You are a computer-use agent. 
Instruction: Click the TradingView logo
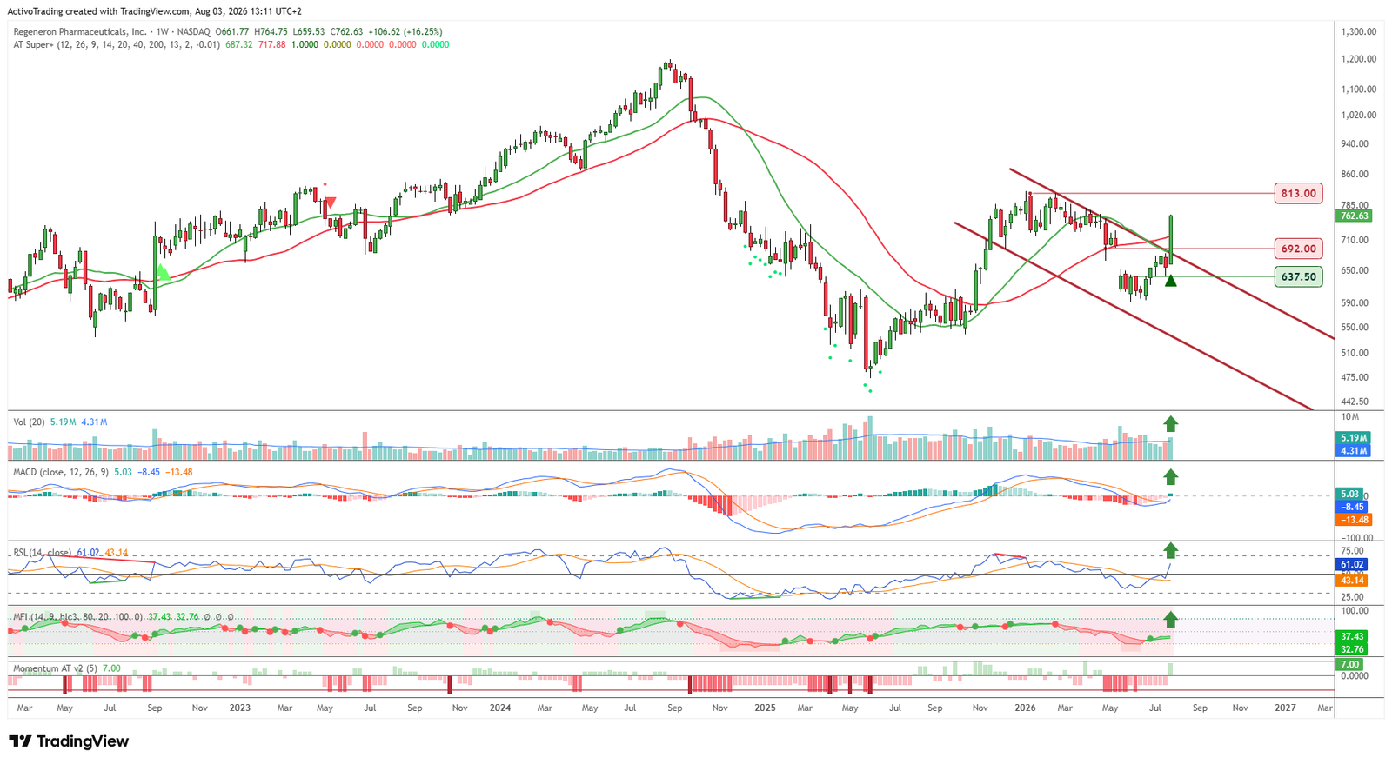tap(69, 741)
